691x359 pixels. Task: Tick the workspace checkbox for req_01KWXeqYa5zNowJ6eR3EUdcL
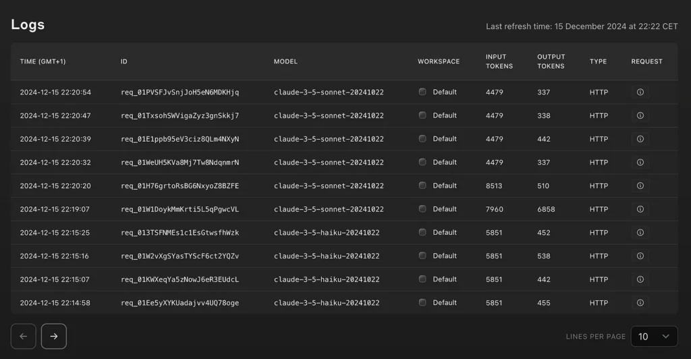(422, 279)
